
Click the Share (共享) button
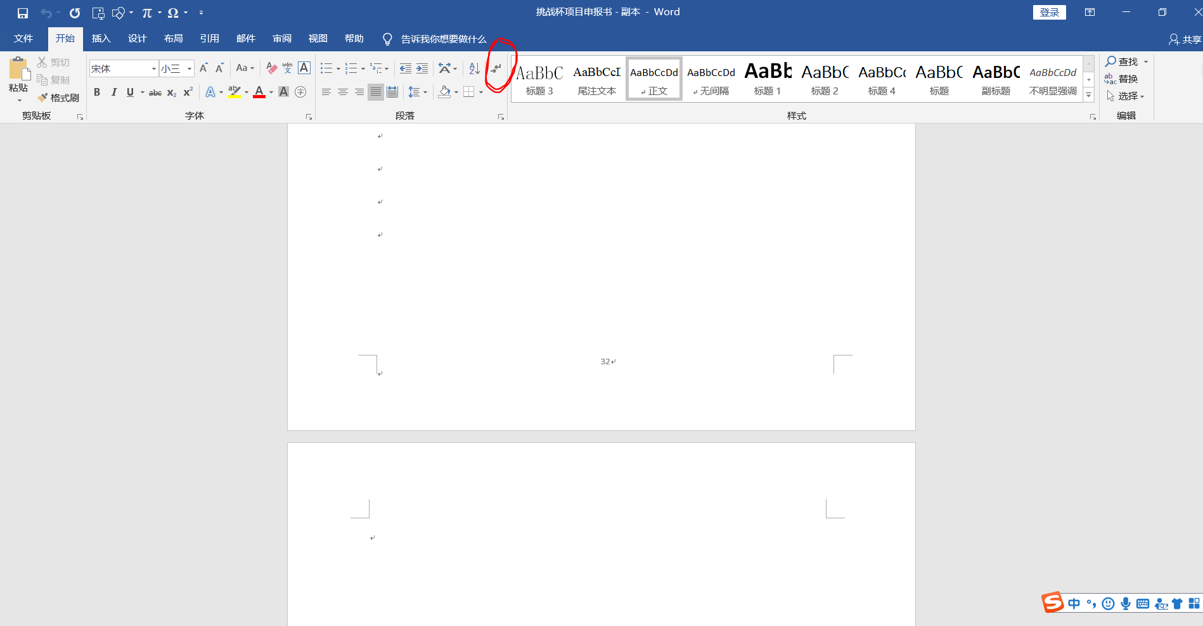pyautogui.click(x=1185, y=39)
